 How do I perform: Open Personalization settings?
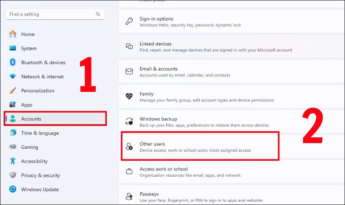pos(55,91)
